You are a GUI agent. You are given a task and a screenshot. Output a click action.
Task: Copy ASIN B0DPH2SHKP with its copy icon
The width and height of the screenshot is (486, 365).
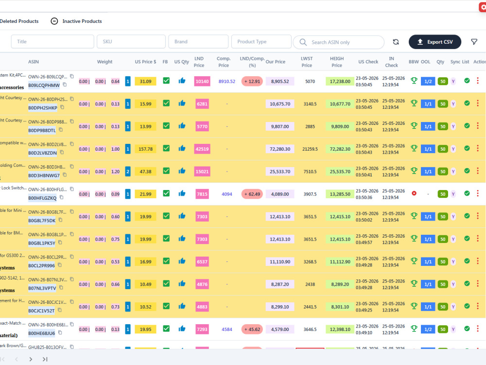tap(62, 107)
